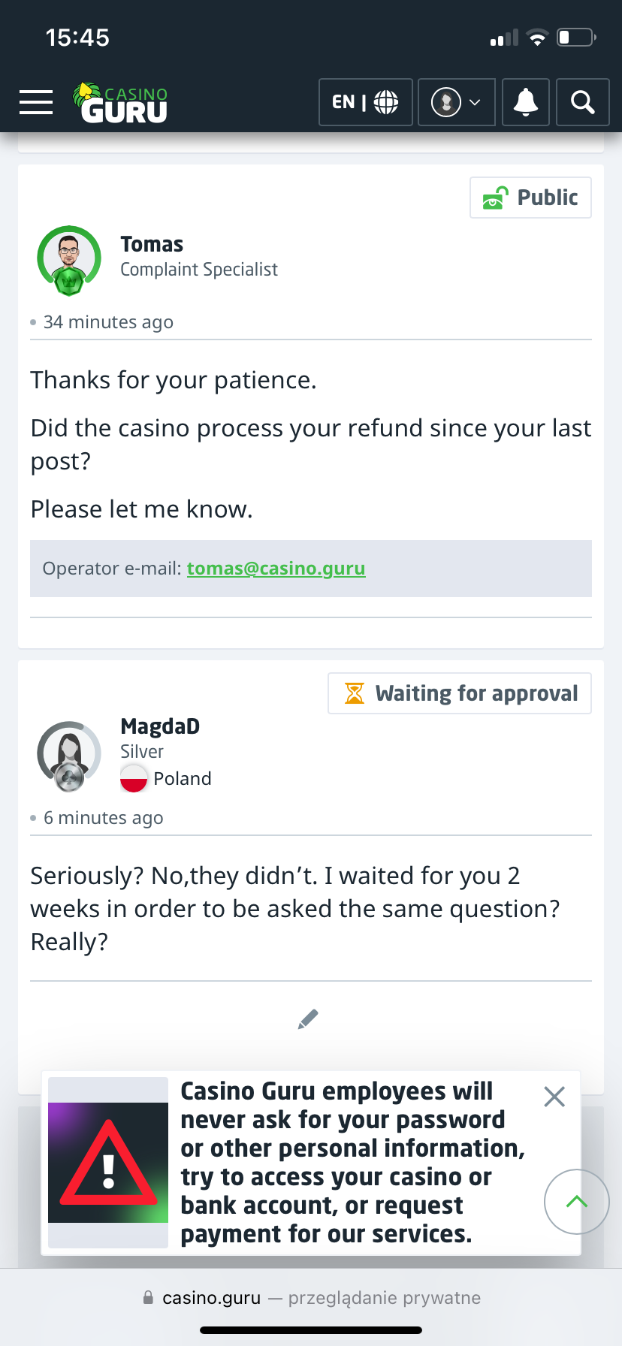Click the red warning triangle image
This screenshot has height=1346, width=622.
point(108,1163)
